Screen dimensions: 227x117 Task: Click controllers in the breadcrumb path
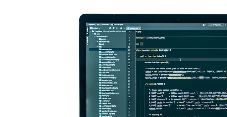(106, 25)
